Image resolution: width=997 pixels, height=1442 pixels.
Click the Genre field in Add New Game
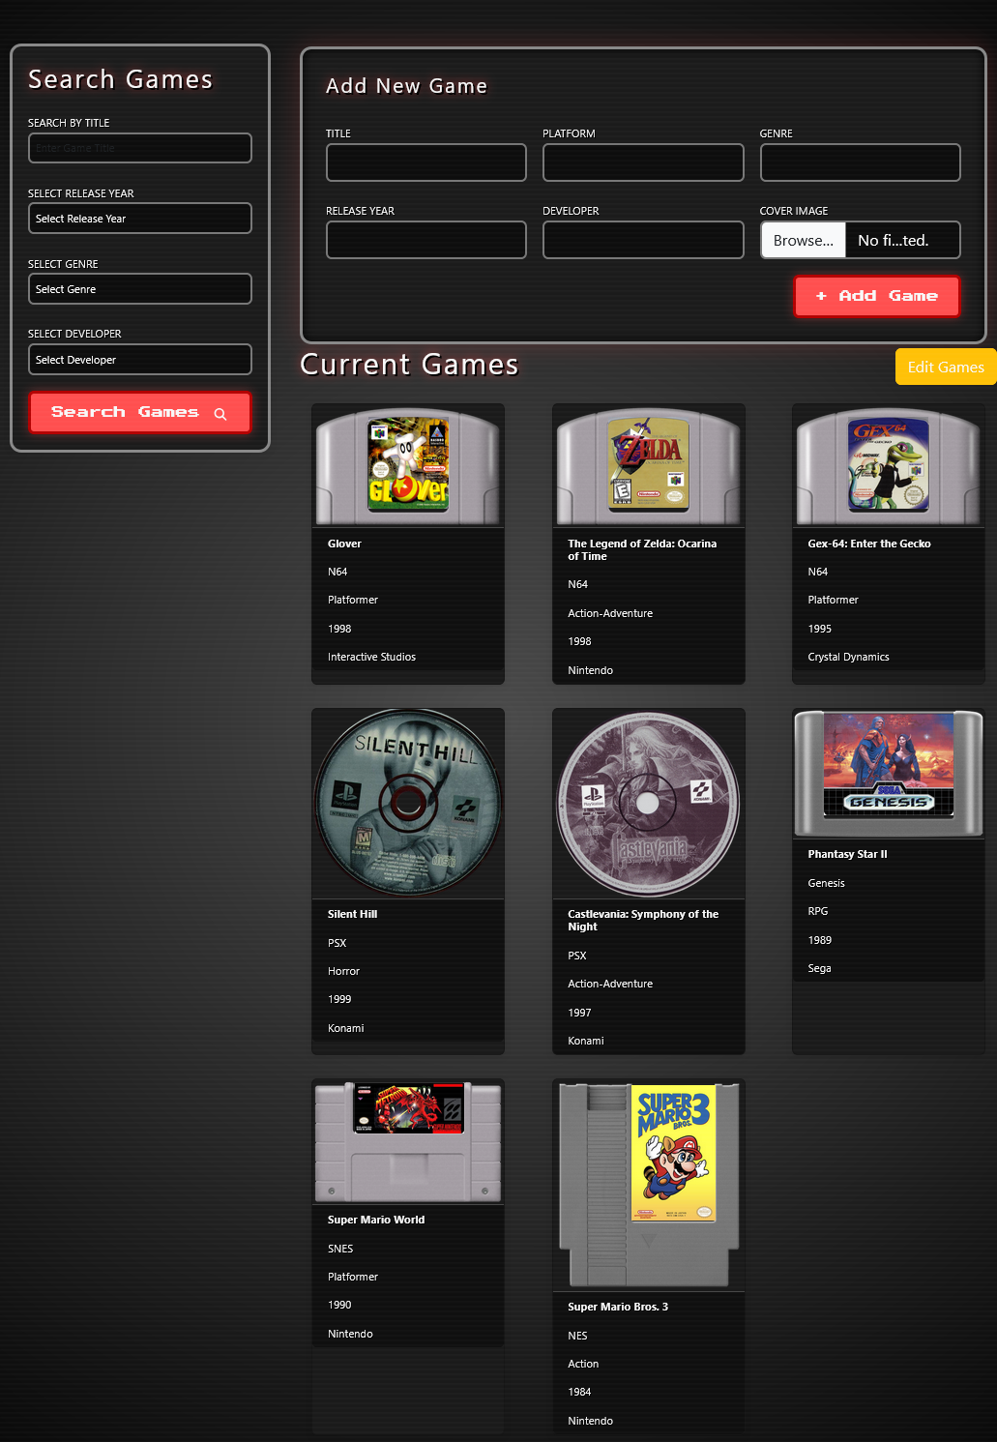pos(861,162)
